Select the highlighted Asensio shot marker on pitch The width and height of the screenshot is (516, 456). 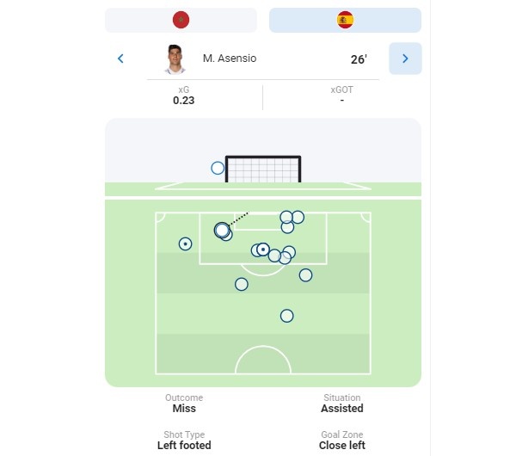(222, 230)
